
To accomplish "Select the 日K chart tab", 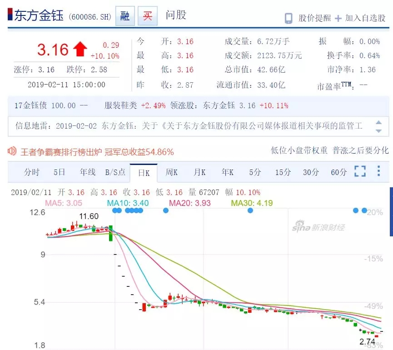I will (144, 173).
